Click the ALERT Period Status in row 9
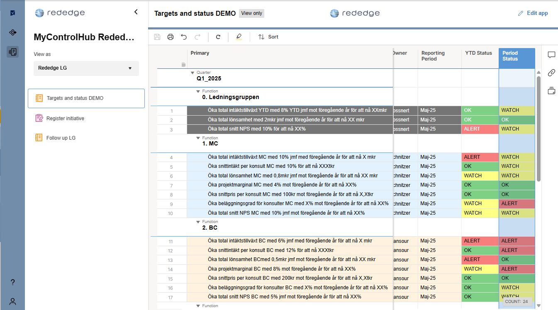 (x=517, y=203)
